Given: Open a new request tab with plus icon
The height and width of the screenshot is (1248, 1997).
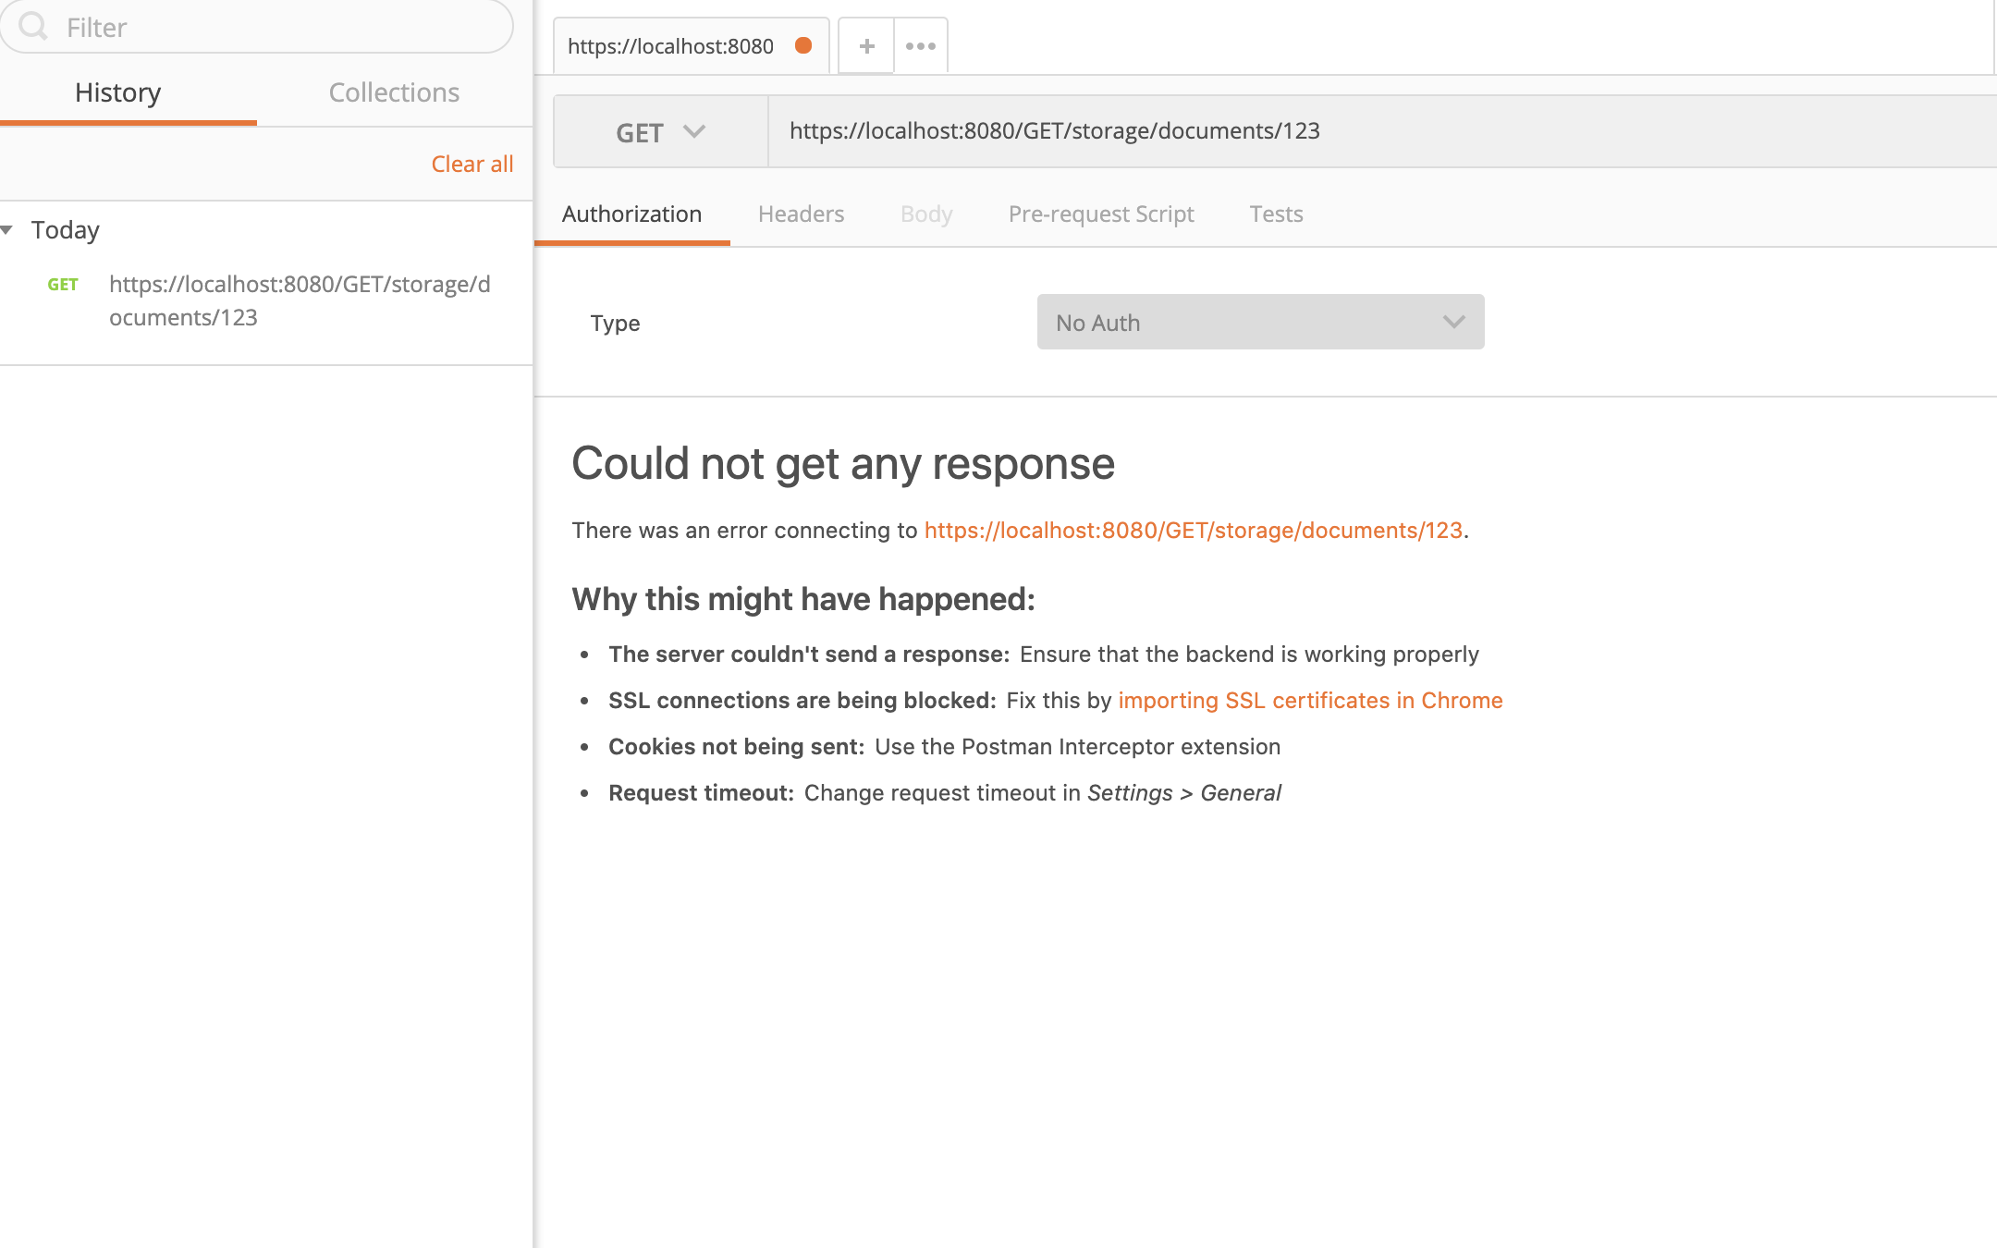Looking at the screenshot, I should pos(866,45).
